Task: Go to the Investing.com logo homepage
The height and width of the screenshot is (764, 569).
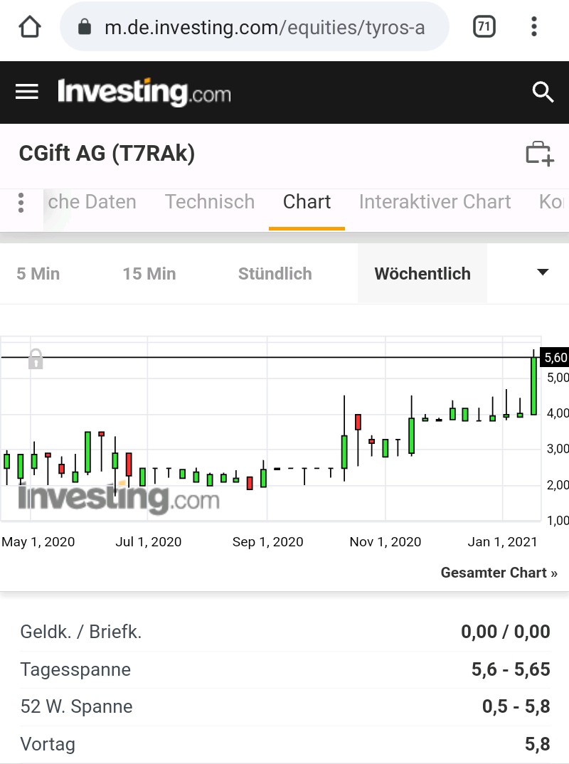Action: tap(144, 92)
